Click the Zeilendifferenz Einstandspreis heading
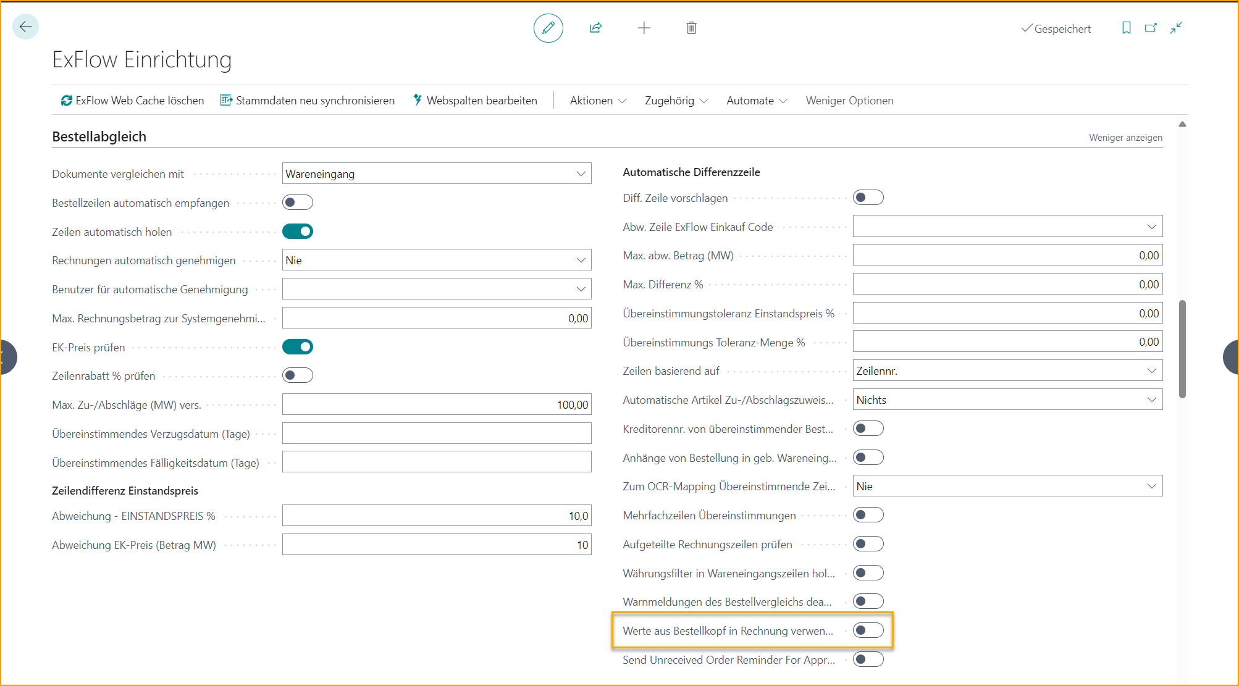1239x686 pixels. 125,490
